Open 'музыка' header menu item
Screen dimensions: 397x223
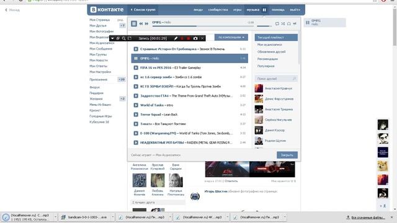tap(252, 10)
